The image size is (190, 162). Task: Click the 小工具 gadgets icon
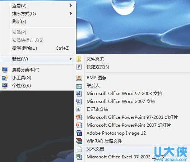point(5,78)
